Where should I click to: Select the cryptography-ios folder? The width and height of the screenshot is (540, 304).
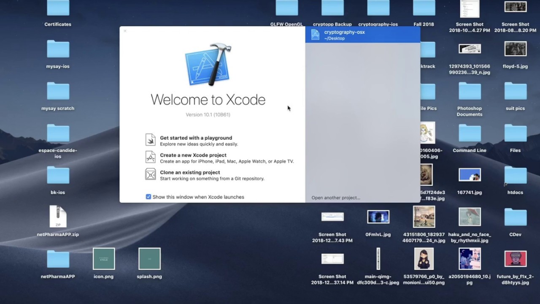[x=378, y=8]
